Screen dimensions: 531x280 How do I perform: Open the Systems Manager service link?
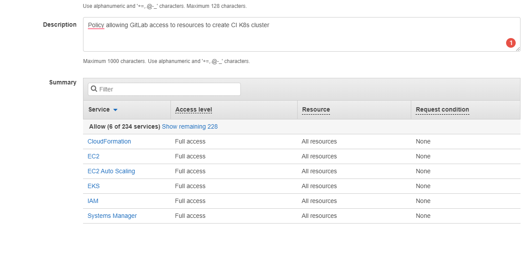112,216
